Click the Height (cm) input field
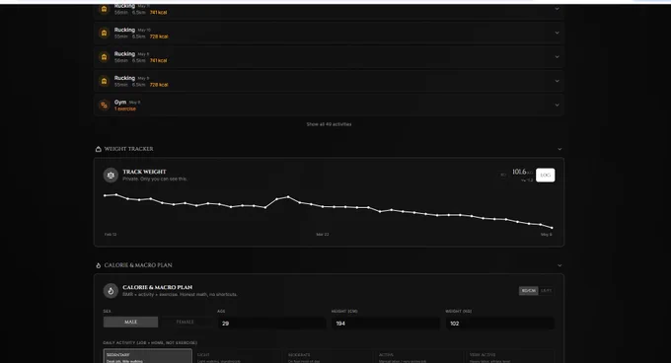This screenshot has height=363, width=671. point(386,324)
